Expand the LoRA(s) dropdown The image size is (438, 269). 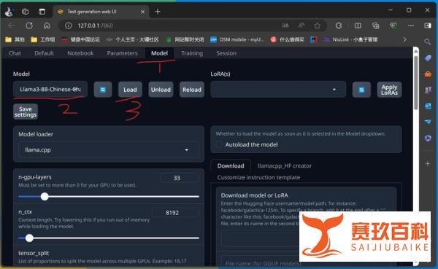pyautogui.click(x=278, y=90)
